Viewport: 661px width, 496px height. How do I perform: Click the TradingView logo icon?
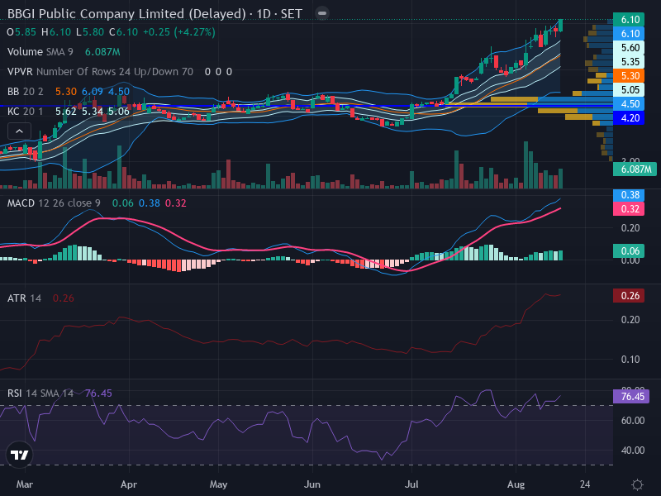point(19,455)
